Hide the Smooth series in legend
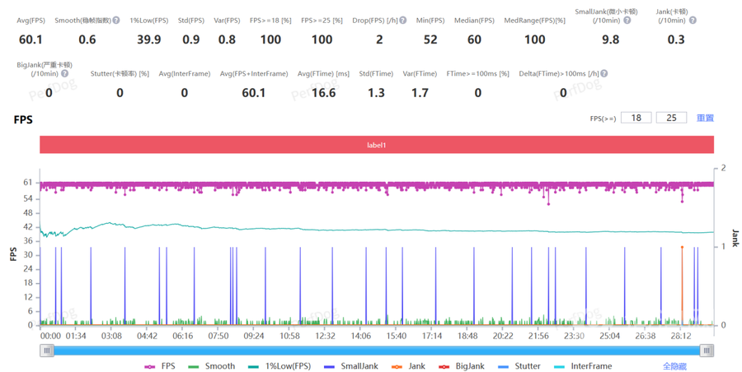The image size is (742, 372). [212, 366]
